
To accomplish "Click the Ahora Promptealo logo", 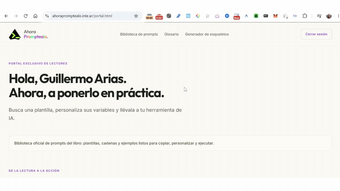I will click(x=28, y=34).
